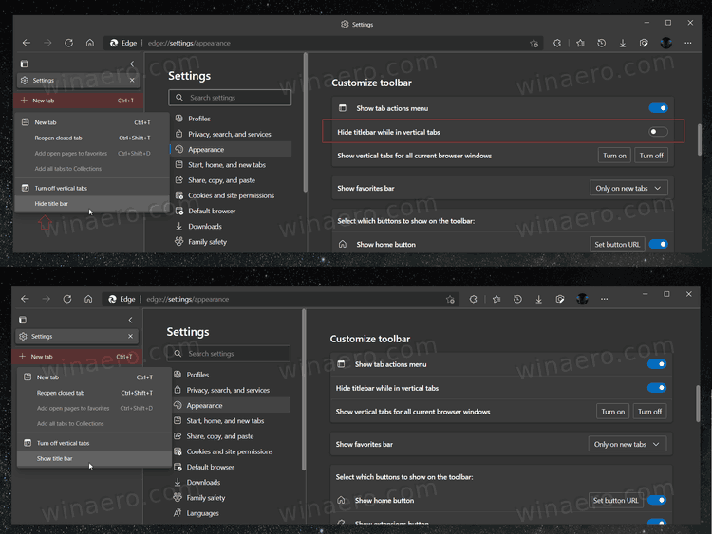
Task: Collapse the vertical tabs pane in the top window
Action: pyautogui.click(x=132, y=64)
